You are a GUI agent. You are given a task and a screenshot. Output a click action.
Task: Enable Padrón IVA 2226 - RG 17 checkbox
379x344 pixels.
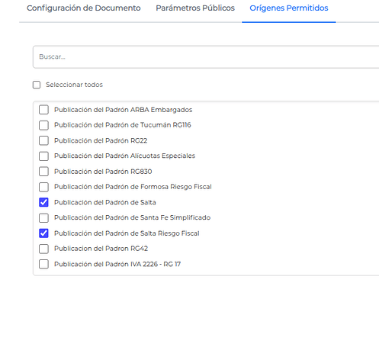tap(43, 264)
